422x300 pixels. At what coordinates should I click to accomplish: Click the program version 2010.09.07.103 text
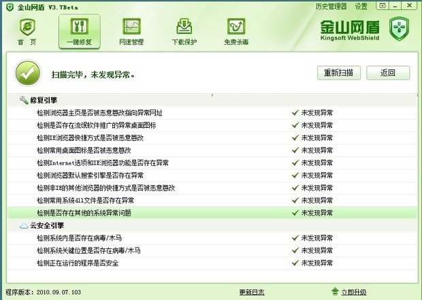click(x=59, y=293)
